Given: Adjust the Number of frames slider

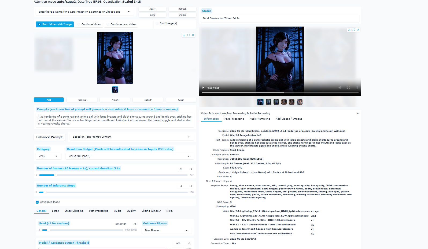Looking at the screenshot, I should (x=113, y=175).
